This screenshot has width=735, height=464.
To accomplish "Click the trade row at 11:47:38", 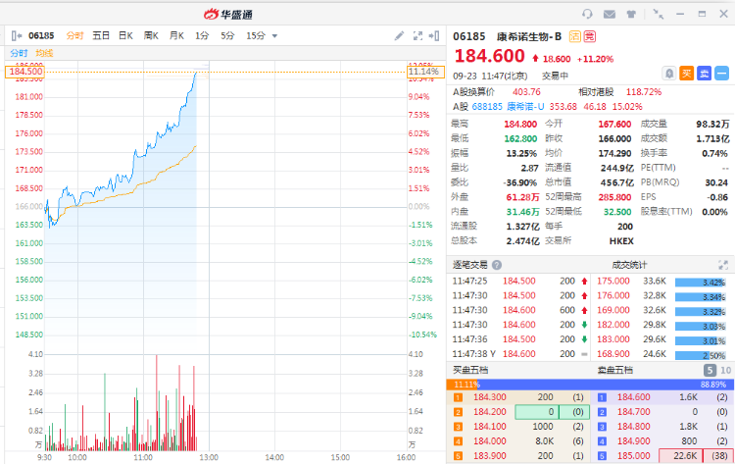I will click(x=519, y=354).
